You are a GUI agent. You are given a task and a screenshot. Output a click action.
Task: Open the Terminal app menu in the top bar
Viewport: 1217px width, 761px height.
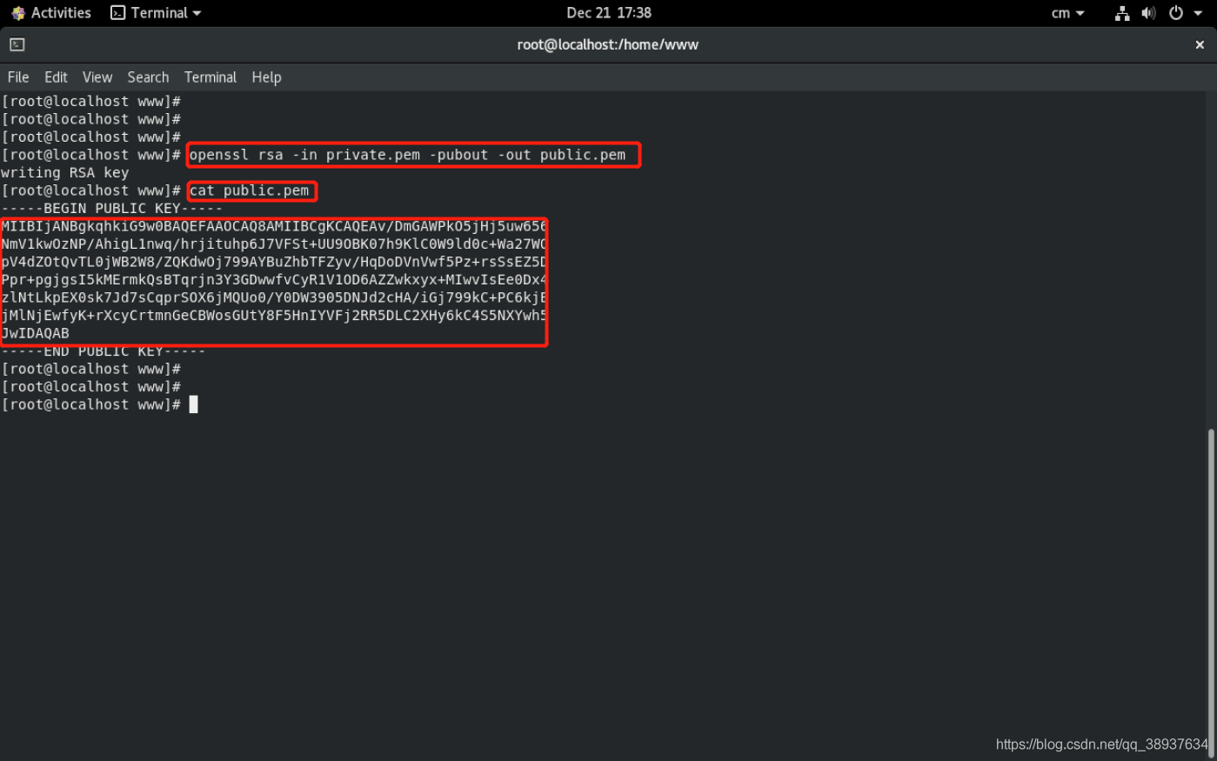tap(157, 13)
